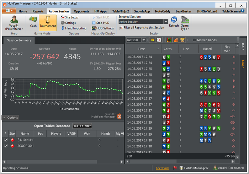Select Tournament game mode
Image resolution: width=249 pixels, height=174 pixels.
point(47,22)
